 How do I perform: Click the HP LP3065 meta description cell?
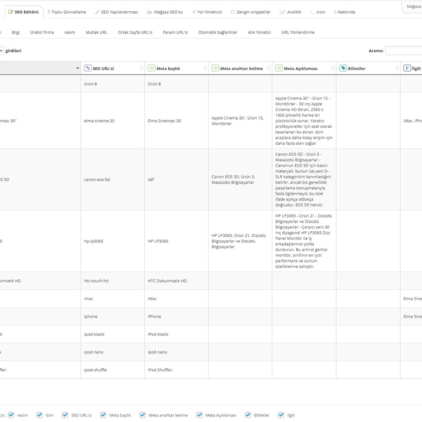(x=304, y=241)
